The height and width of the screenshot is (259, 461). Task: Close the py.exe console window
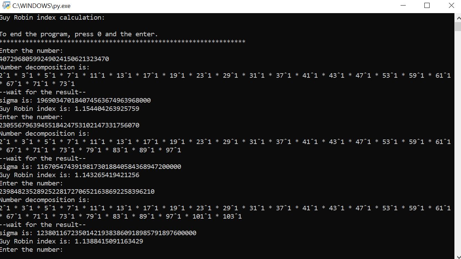[451, 6]
